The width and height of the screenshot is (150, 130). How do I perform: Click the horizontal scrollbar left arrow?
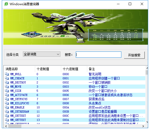coord(6,126)
